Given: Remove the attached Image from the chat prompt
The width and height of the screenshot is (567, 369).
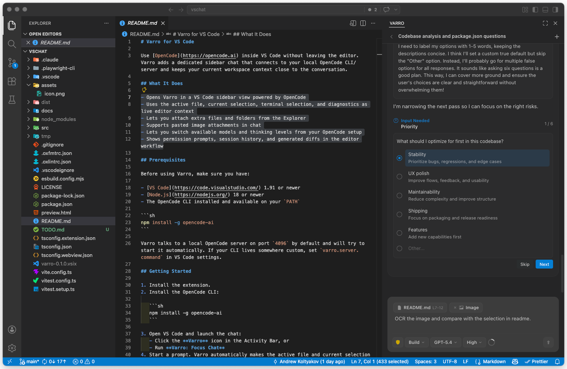Looking at the screenshot, I should [x=455, y=307].
